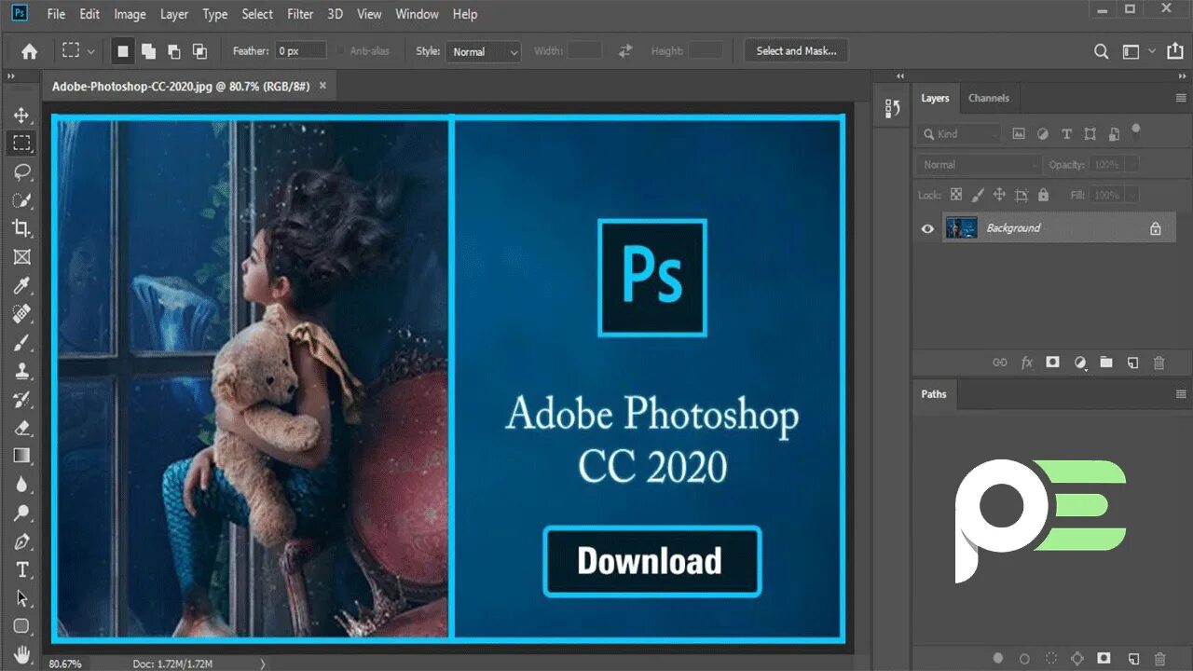Open the marquee tool preset picker arrow

(x=91, y=51)
